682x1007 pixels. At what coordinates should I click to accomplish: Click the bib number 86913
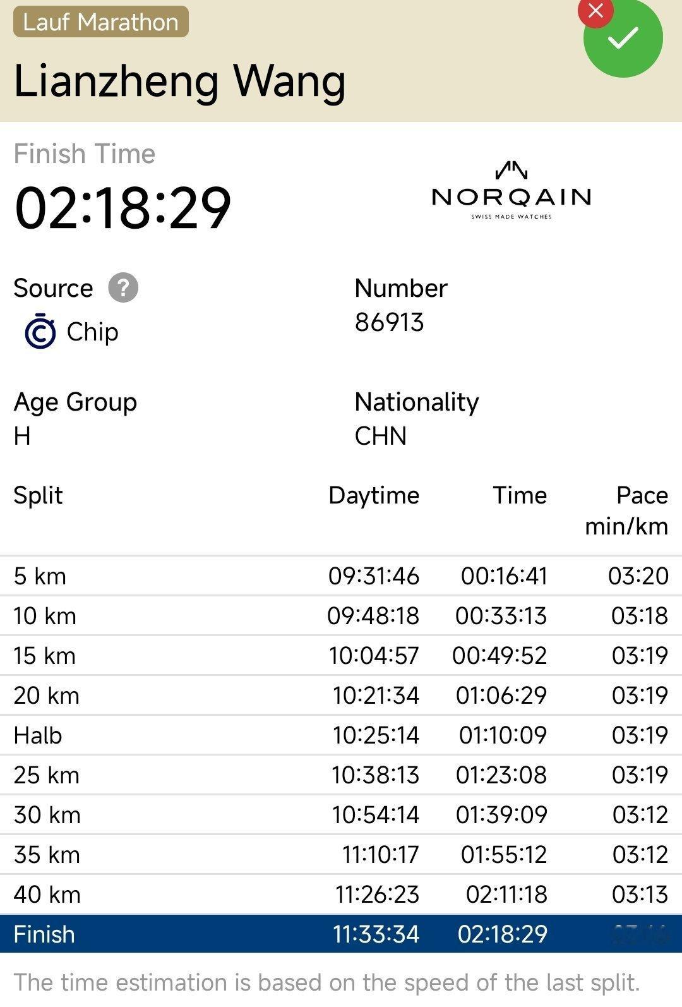389,322
